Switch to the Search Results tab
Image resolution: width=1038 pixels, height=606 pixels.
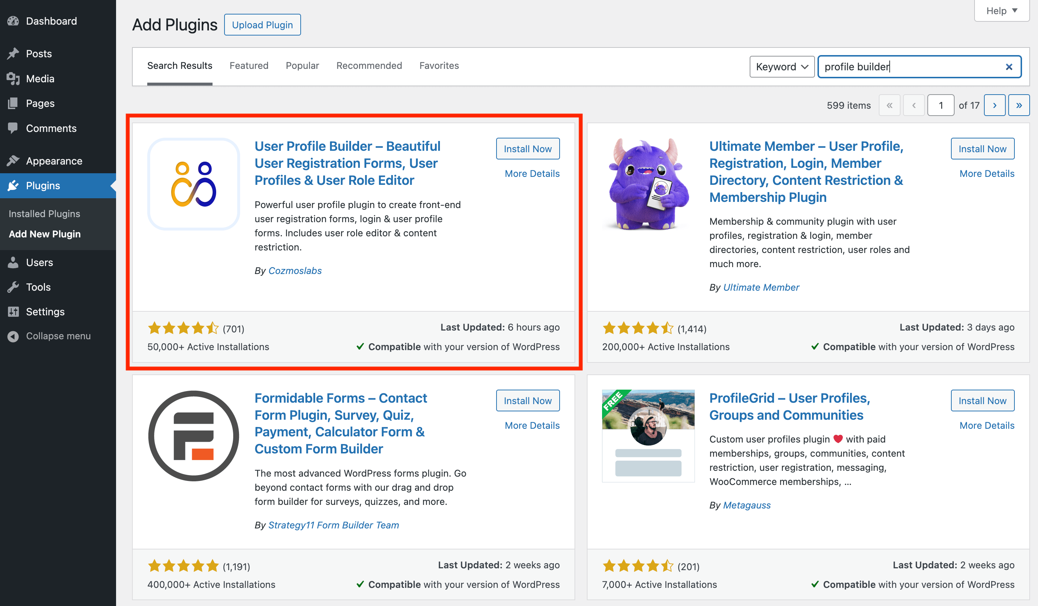[180, 66]
